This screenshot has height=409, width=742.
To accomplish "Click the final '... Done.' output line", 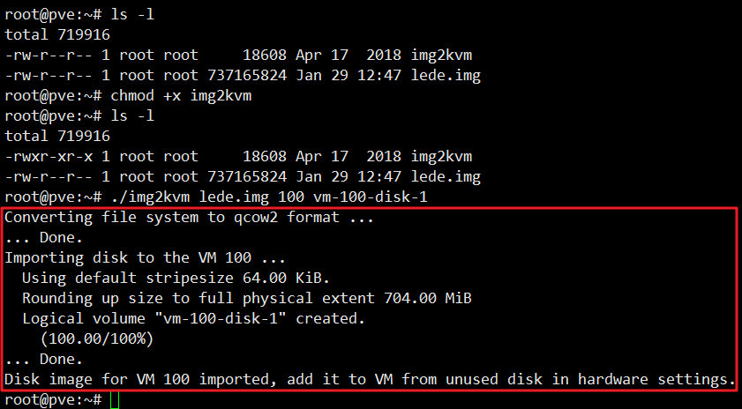I will (x=43, y=360).
